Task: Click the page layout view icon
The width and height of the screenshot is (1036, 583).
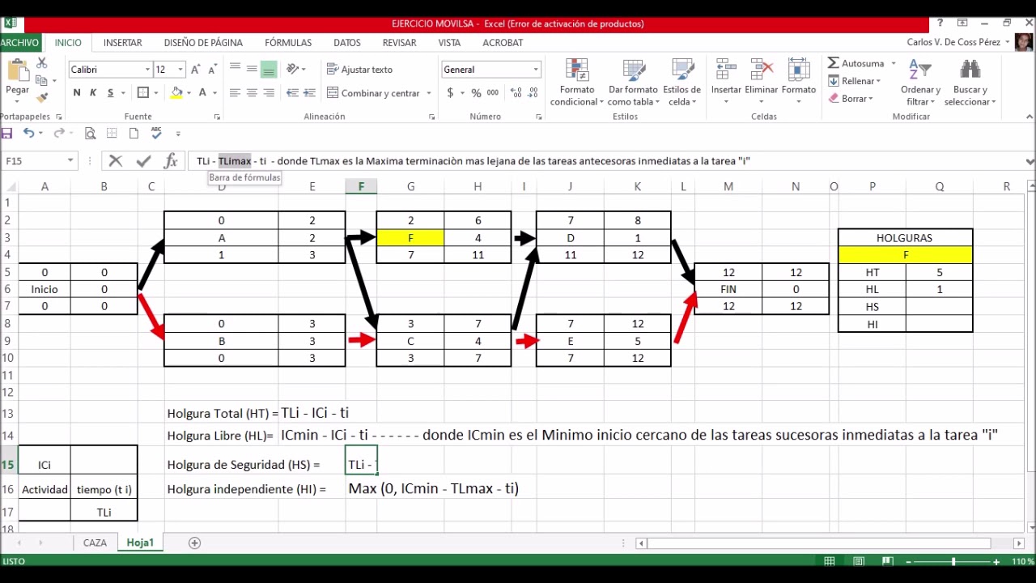Action: pyautogui.click(x=859, y=561)
